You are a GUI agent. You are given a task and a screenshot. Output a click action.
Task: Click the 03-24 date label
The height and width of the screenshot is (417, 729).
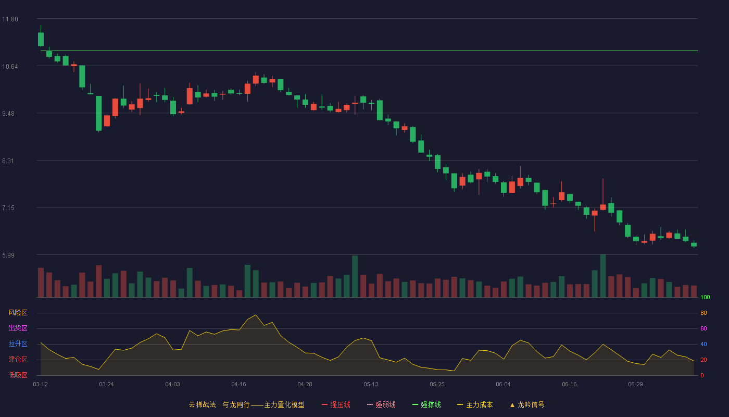tap(106, 384)
